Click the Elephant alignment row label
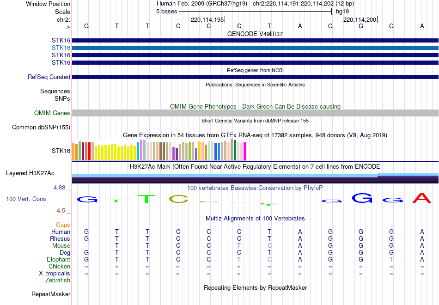The width and height of the screenshot is (439, 305). pos(58,260)
